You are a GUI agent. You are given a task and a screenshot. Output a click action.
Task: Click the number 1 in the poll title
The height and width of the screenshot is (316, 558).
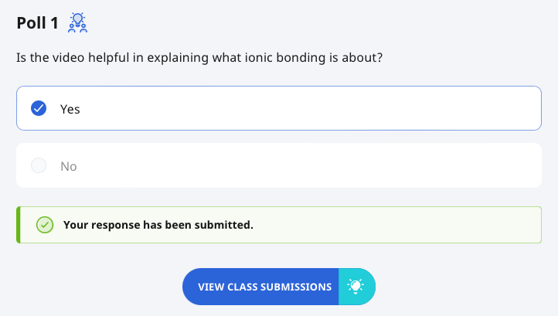[x=54, y=23]
